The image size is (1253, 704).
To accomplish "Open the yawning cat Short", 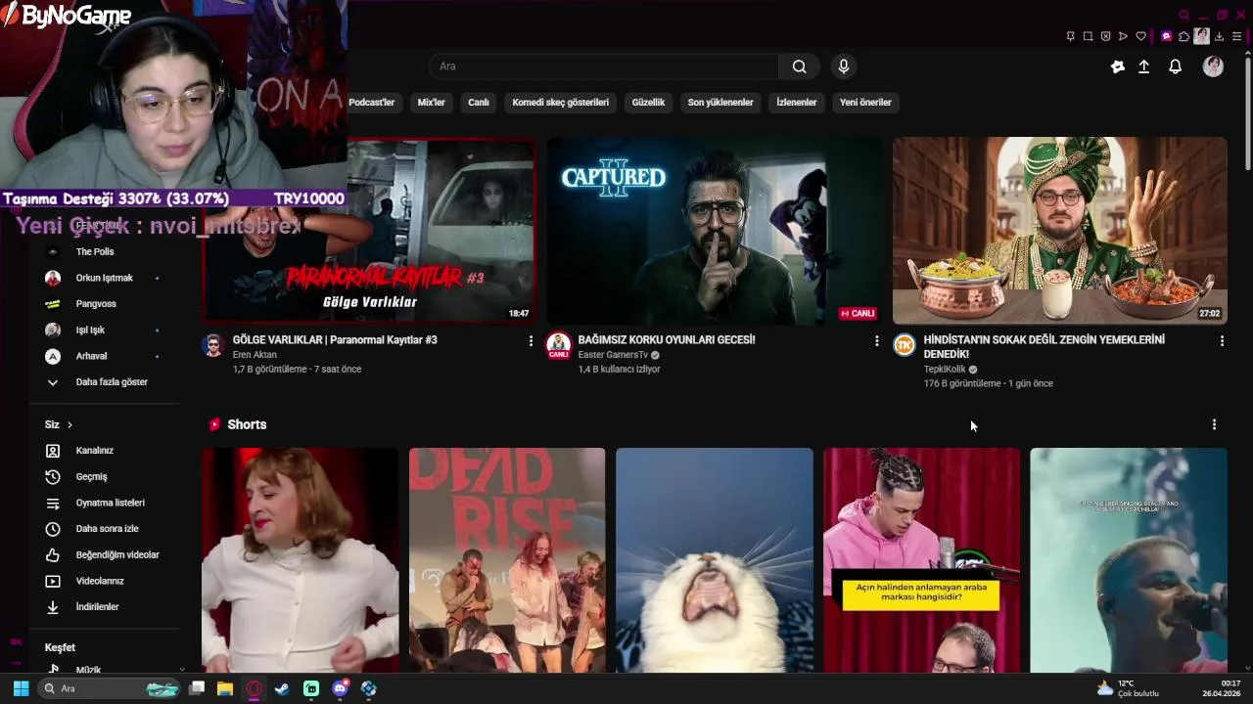I will pyautogui.click(x=715, y=560).
